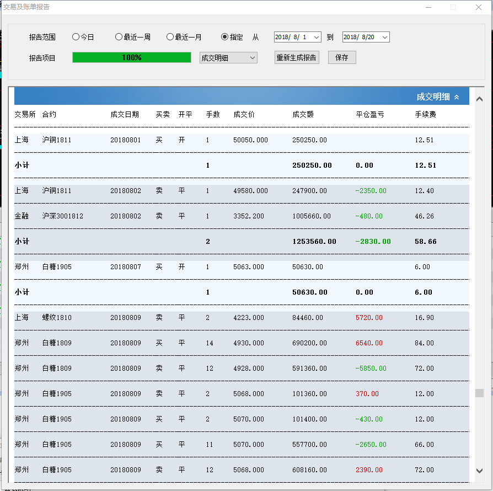Click the green 100% progress bar
Screen dimensions: 493x491
click(132, 57)
